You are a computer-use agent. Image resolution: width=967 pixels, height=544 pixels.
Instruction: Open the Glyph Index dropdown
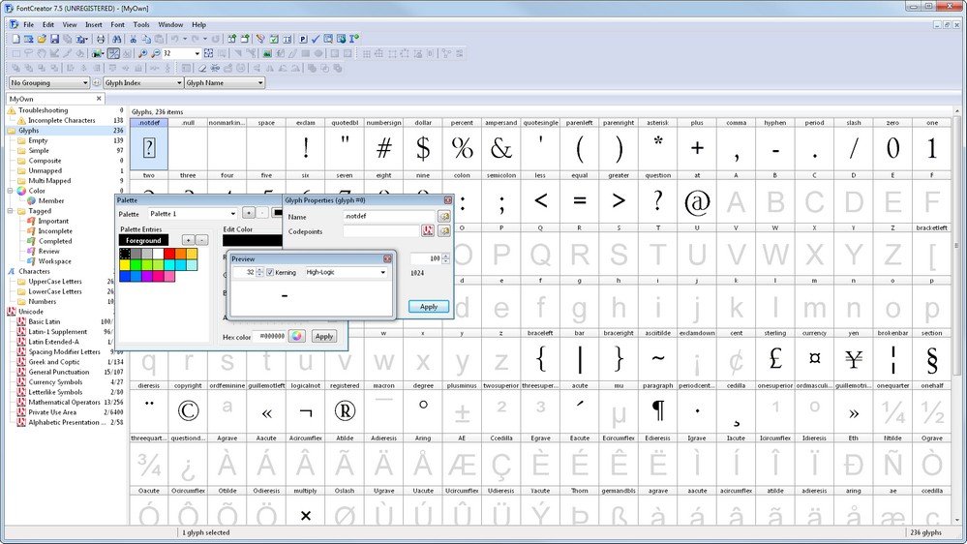coord(143,82)
